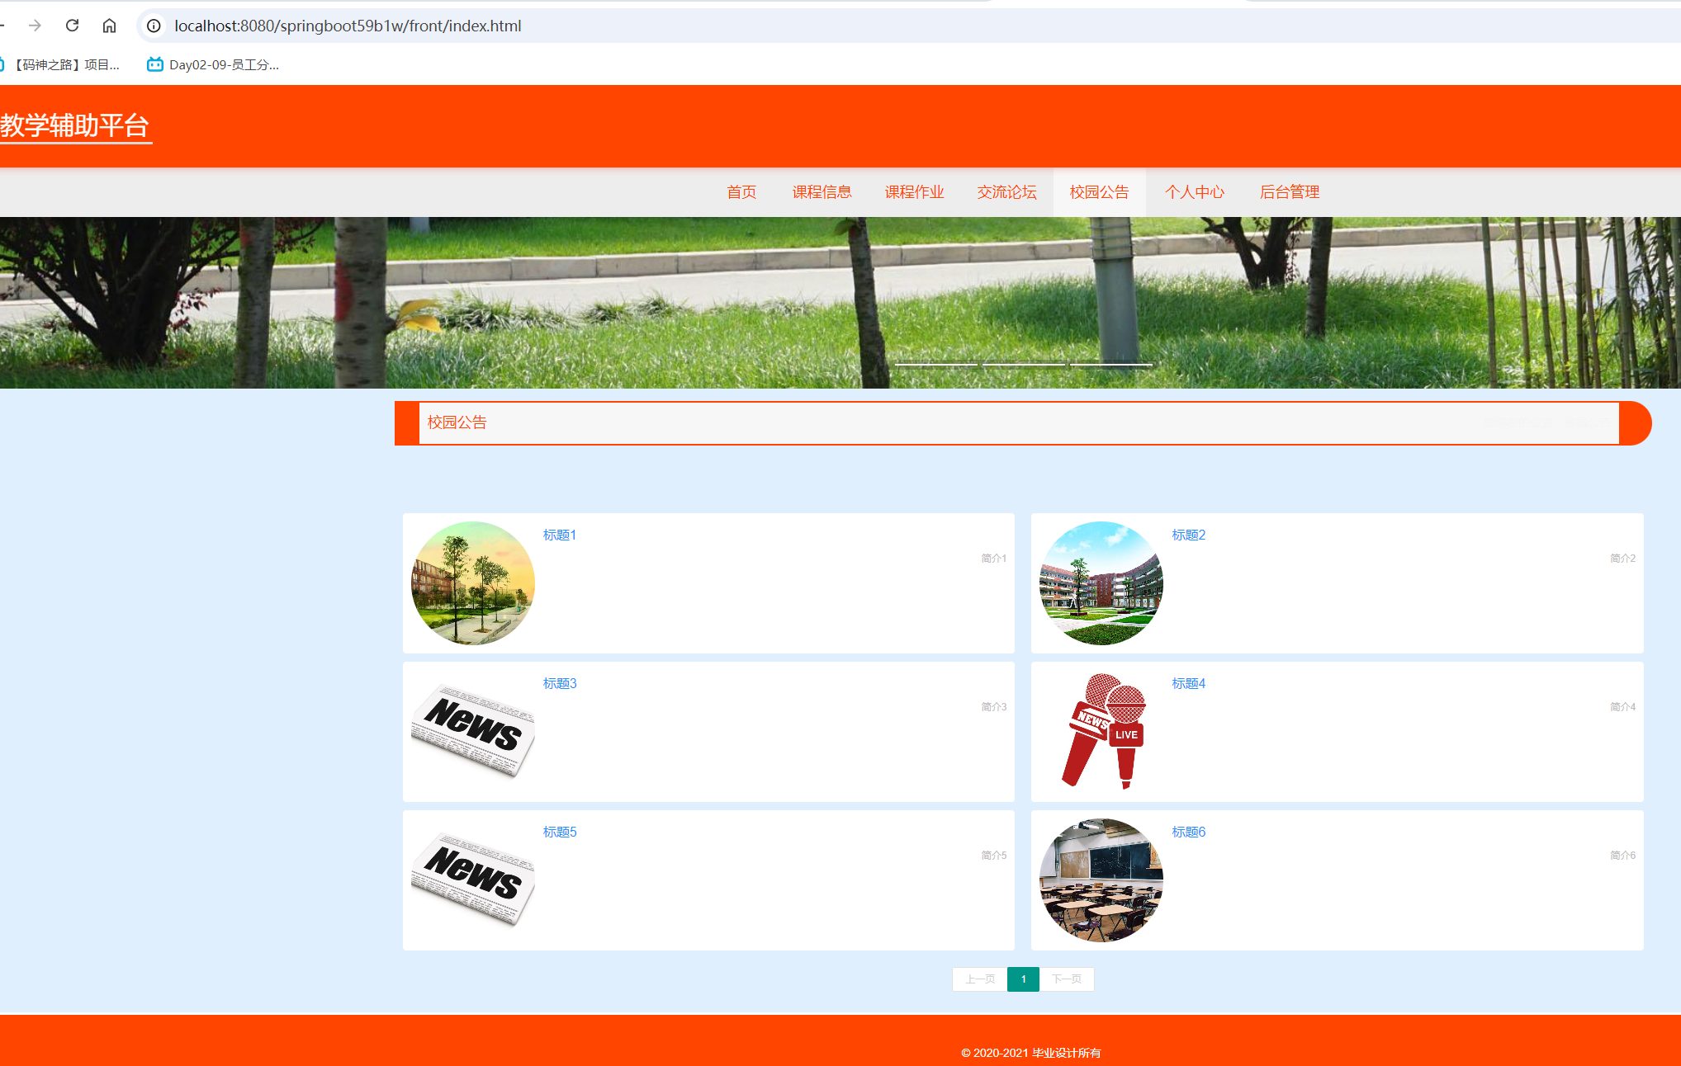The height and width of the screenshot is (1066, 1681).
Task: Click the News newspaper image for 标题3
Action: click(x=473, y=731)
